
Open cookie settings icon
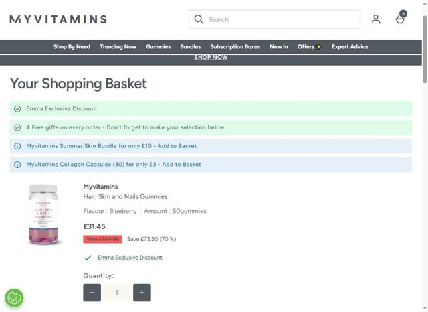(x=14, y=297)
